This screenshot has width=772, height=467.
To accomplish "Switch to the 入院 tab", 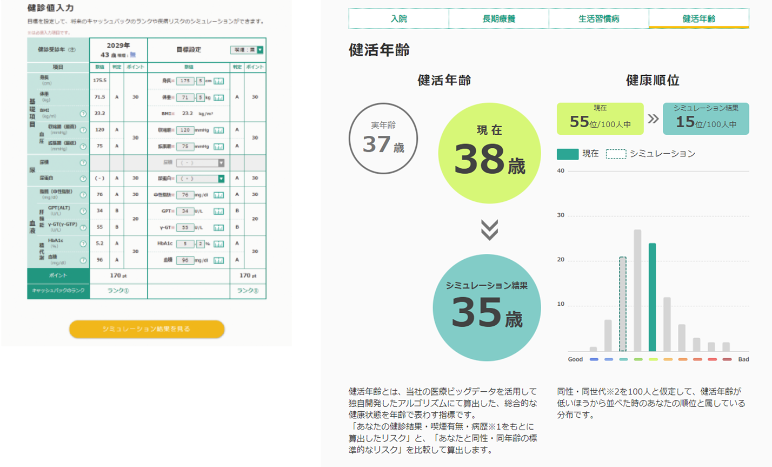I will 399,18.
